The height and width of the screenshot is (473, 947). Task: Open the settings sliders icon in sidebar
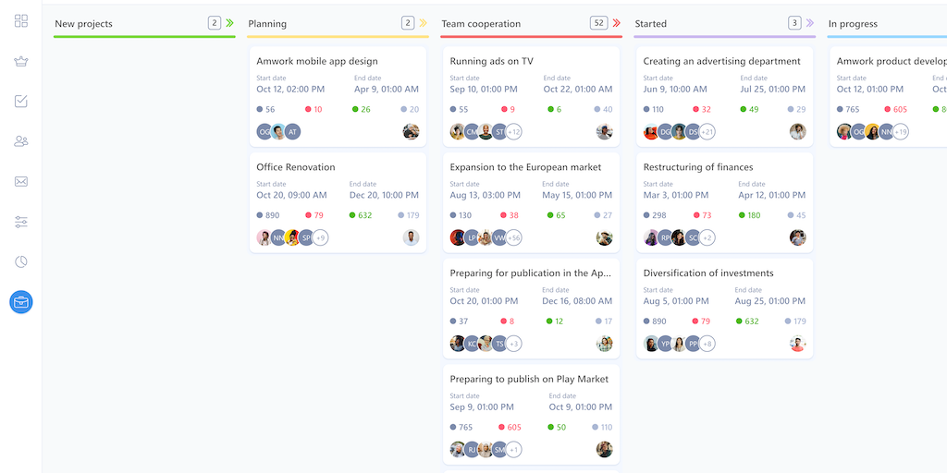[21, 222]
